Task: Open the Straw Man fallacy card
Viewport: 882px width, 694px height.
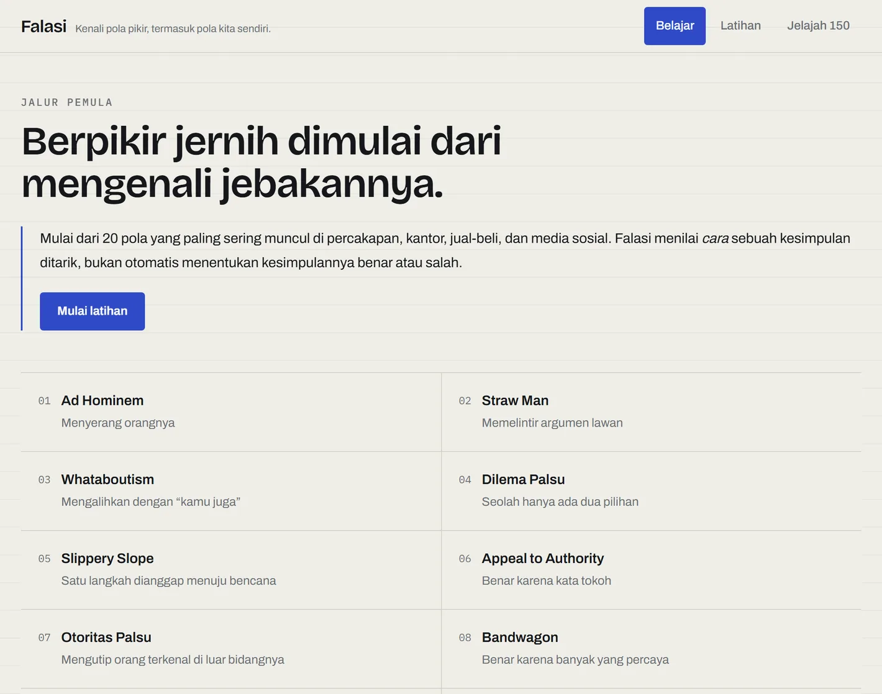Action: (652, 412)
